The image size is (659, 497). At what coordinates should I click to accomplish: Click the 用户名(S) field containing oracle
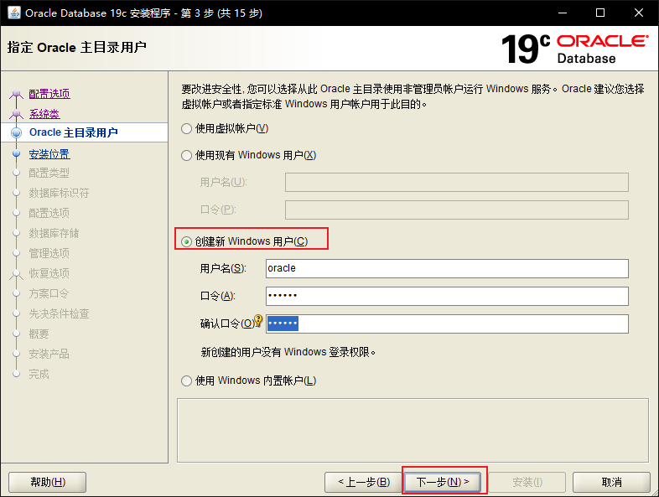pyautogui.click(x=447, y=268)
